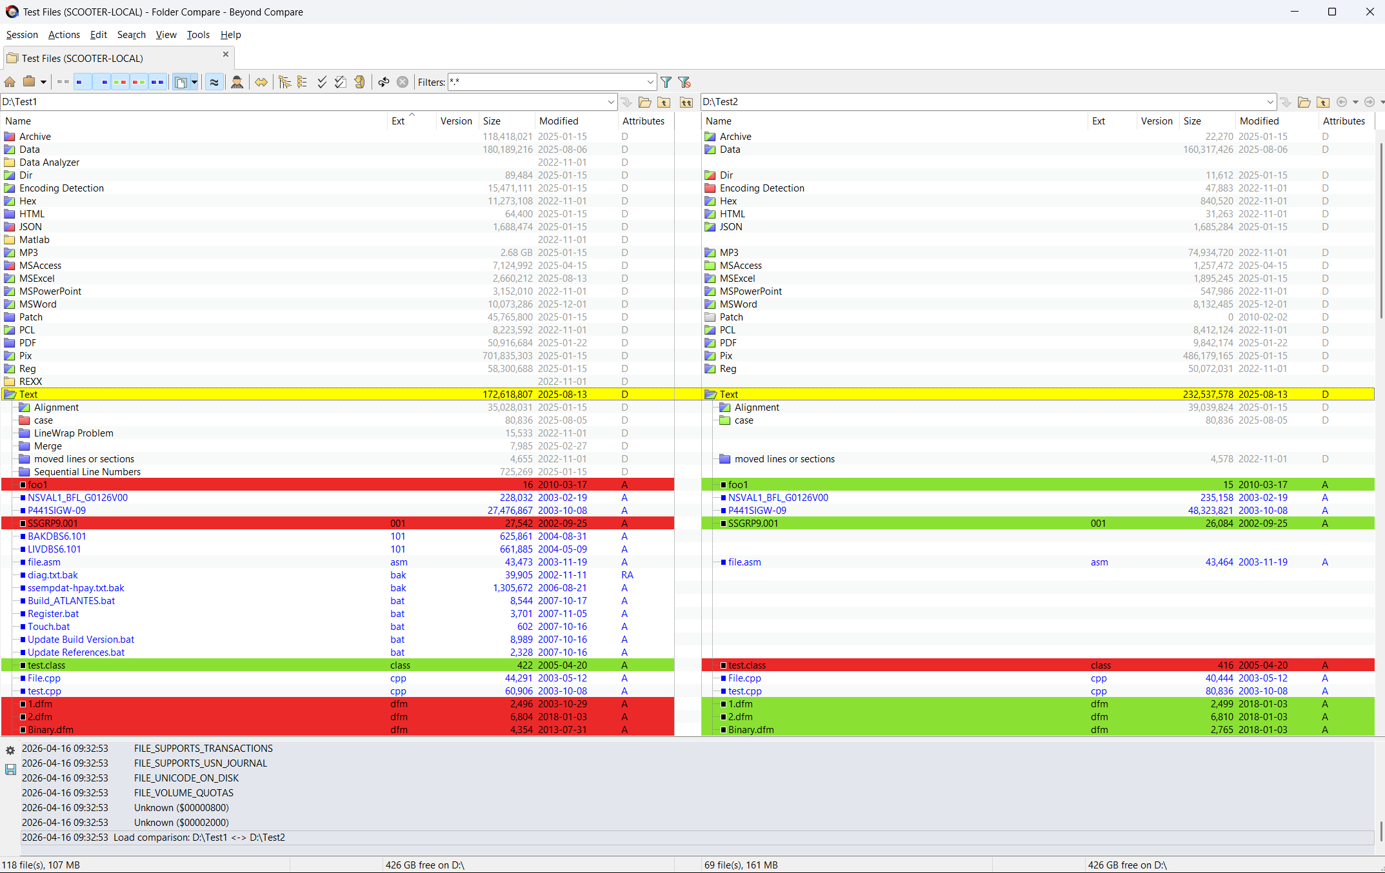The height and width of the screenshot is (873, 1385).
Task: Click the log options gear icon
Action: point(10,750)
